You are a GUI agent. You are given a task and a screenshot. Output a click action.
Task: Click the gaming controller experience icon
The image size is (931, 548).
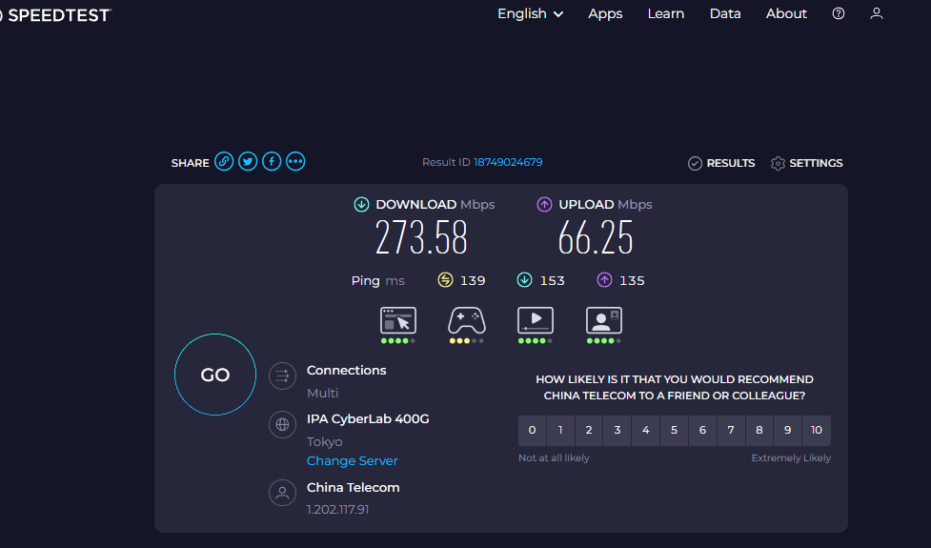coord(467,320)
